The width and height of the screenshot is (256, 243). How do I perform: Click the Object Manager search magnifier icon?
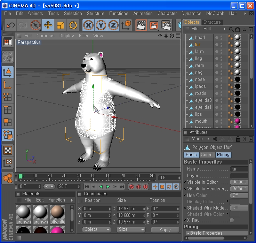231,29
